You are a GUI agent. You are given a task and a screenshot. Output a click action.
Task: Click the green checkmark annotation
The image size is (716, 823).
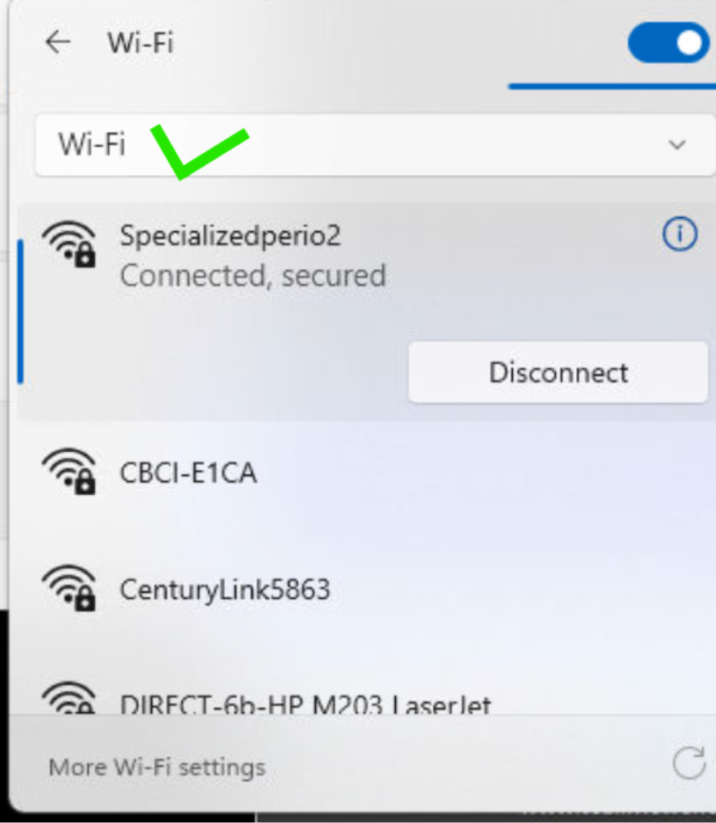[x=199, y=152]
